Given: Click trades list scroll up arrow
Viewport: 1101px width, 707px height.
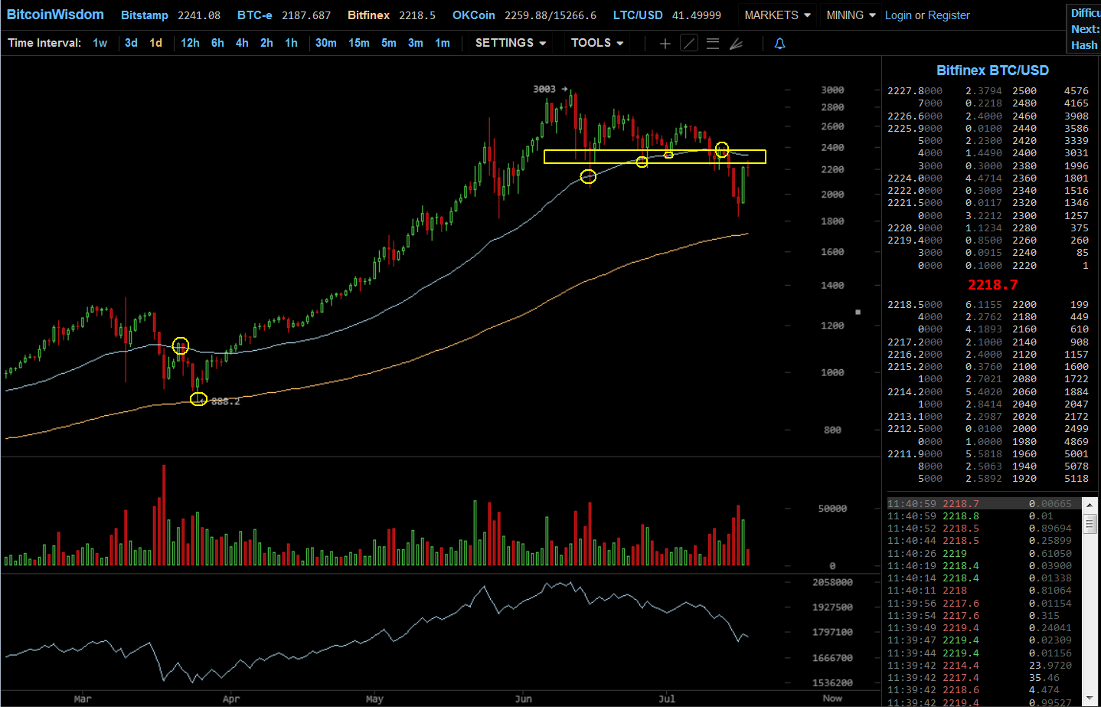Looking at the screenshot, I should click(x=1090, y=505).
